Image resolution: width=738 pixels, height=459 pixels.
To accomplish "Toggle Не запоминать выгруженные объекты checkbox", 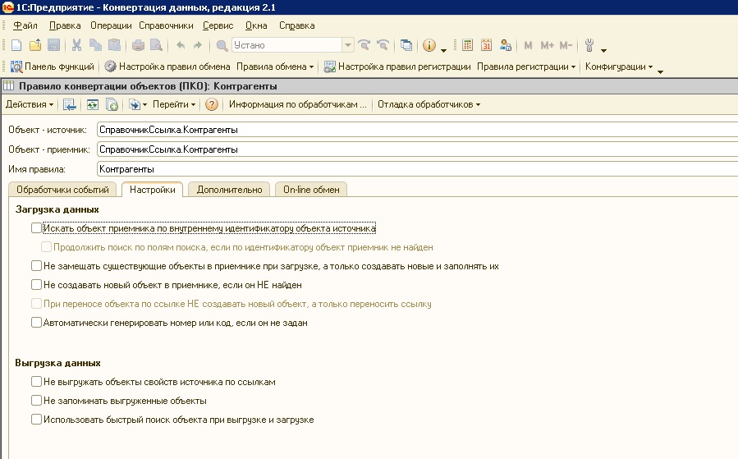I will [x=36, y=400].
